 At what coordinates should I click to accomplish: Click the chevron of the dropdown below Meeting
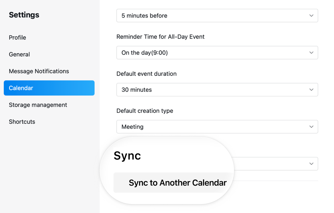[311, 164]
